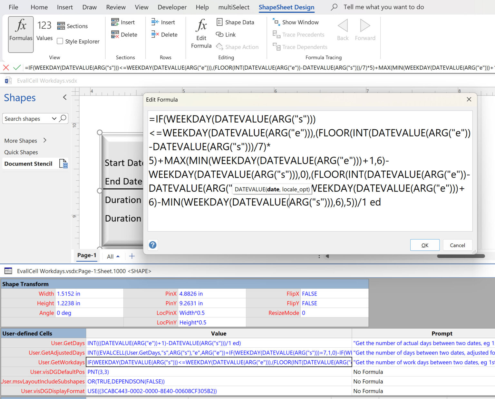Open the All pages dropdown
Image resolution: width=495 pixels, height=399 pixels.
tap(112, 256)
